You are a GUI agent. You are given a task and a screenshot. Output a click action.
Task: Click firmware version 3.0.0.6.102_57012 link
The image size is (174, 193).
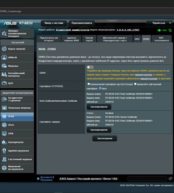pyautogui.click(x=128, y=30)
